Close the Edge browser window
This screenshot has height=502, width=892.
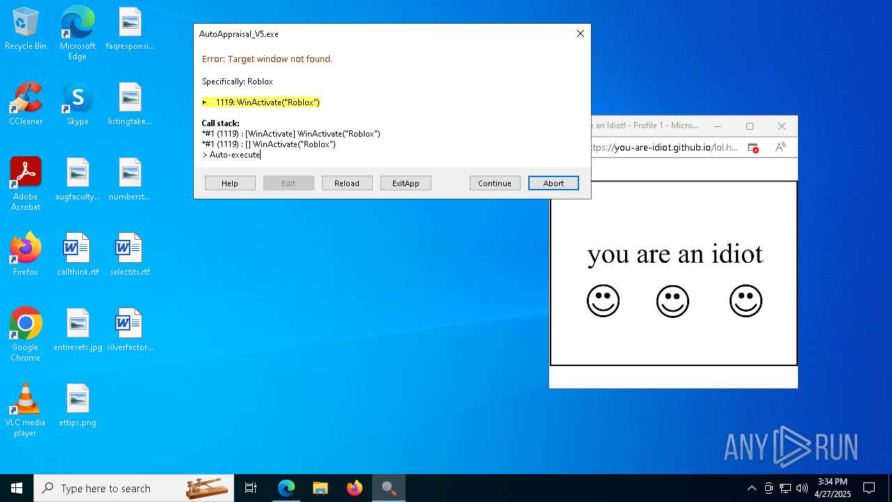click(x=782, y=126)
